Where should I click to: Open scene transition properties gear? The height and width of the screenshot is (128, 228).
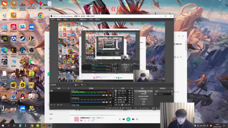(172, 91)
